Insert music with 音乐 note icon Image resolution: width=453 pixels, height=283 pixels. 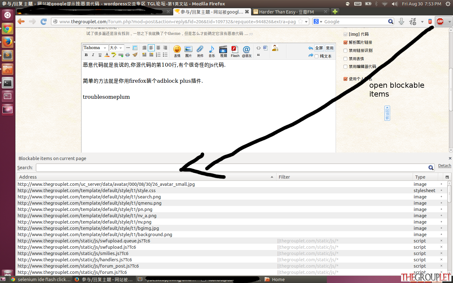click(212, 51)
